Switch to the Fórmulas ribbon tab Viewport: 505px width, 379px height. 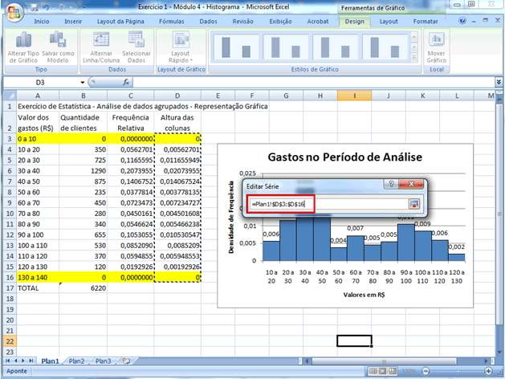(x=171, y=20)
